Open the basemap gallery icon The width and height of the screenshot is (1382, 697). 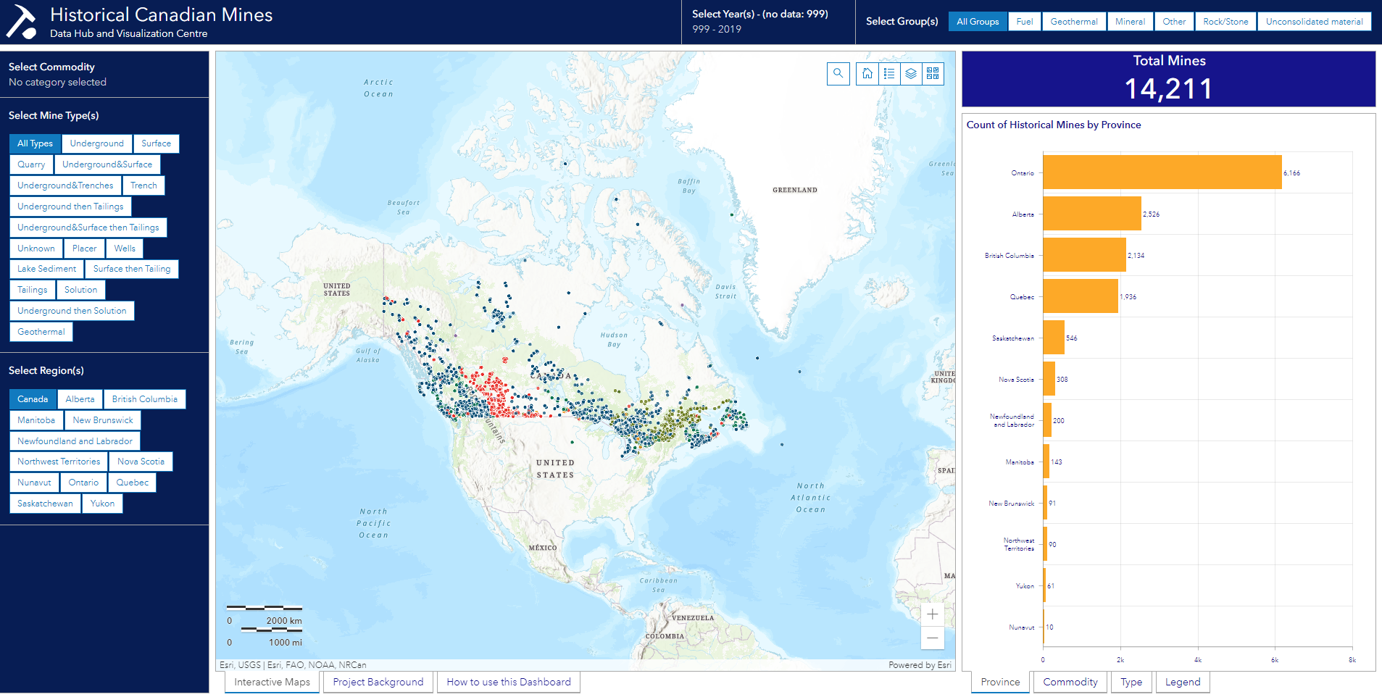tap(933, 73)
